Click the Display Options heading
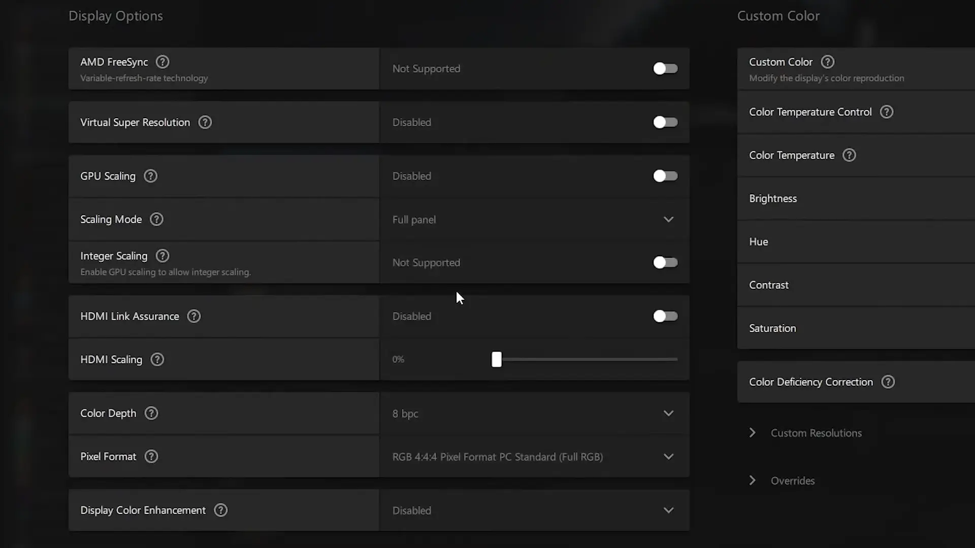This screenshot has width=975, height=548. coord(116,16)
